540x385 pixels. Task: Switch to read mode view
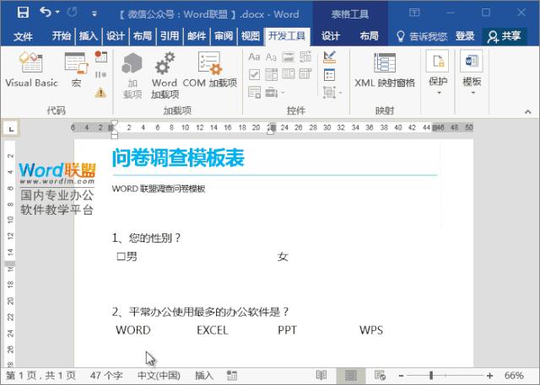tap(321, 376)
